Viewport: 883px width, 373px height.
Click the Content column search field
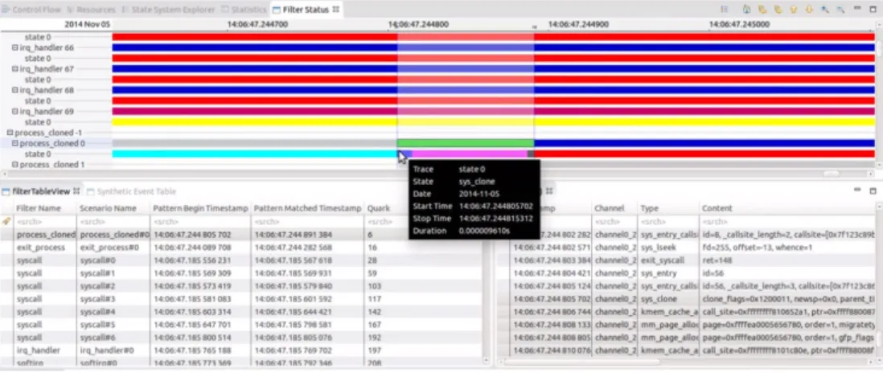pyautogui.click(x=787, y=222)
